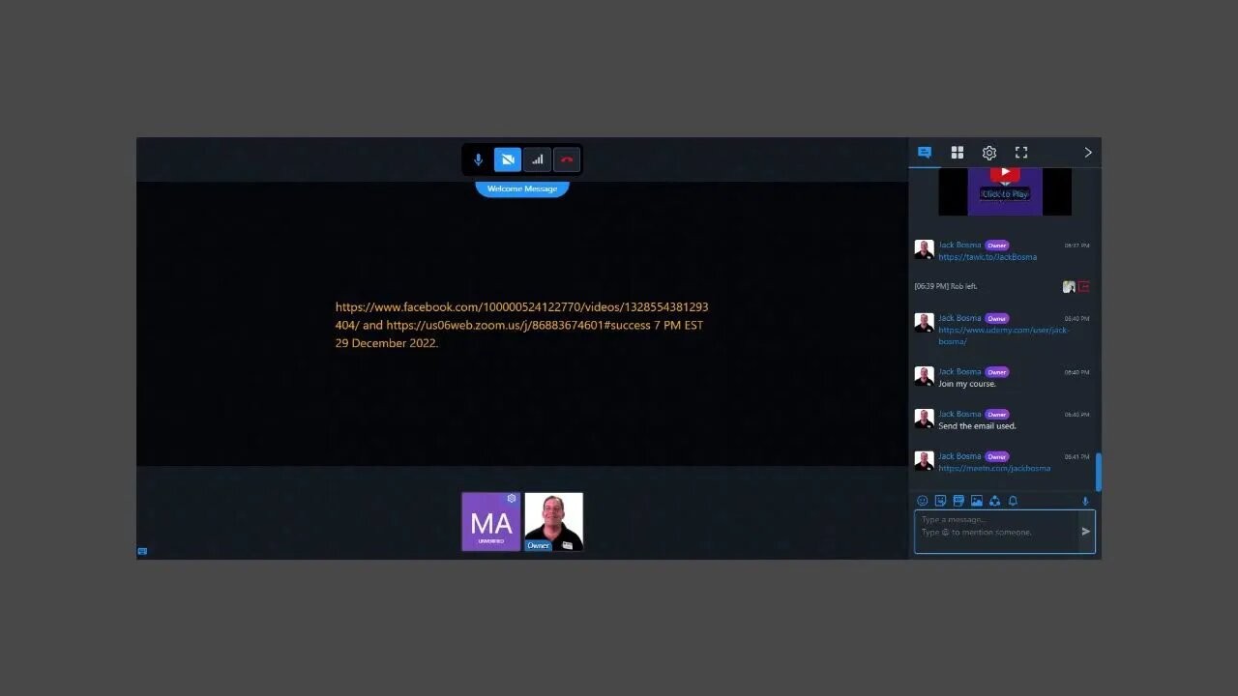Image resolution: width=1238 pixels, height=696 pixels.
Task: Click the welcome message URL text on the stage
Action: point(522,325)
